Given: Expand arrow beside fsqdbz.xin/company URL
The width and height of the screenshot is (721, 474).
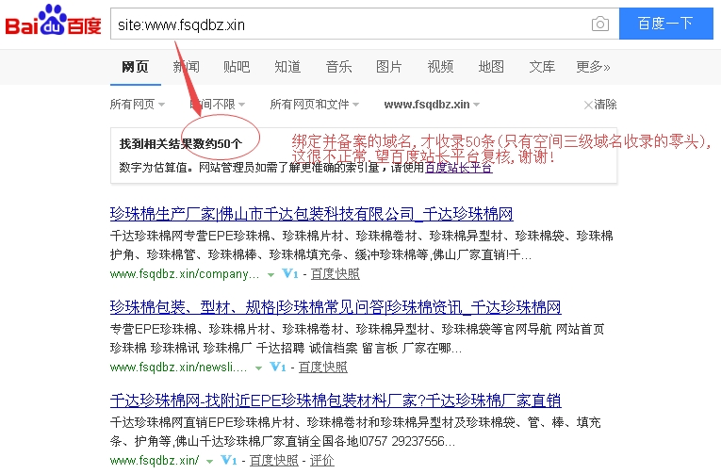Looking at the screenshot, I should click(270, 275).
